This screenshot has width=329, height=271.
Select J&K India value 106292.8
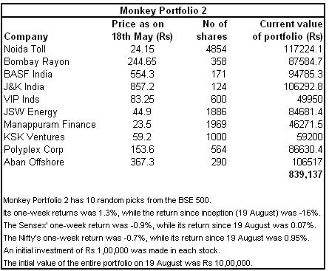[x=303, y=86]
